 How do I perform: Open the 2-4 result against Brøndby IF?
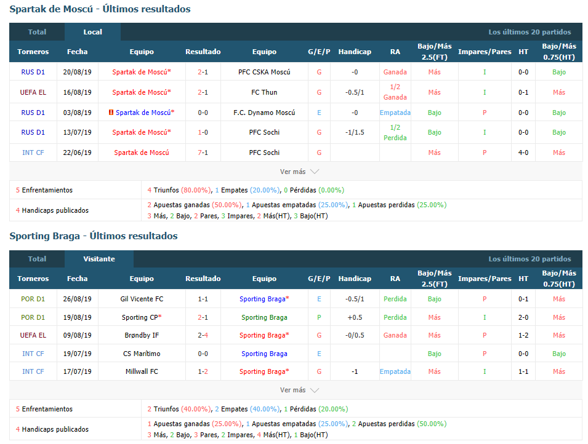[203, 335]
